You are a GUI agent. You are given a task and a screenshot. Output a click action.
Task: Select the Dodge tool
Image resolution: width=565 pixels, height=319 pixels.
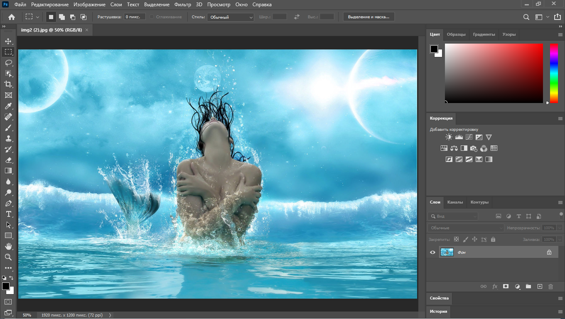tap(8, 192)
